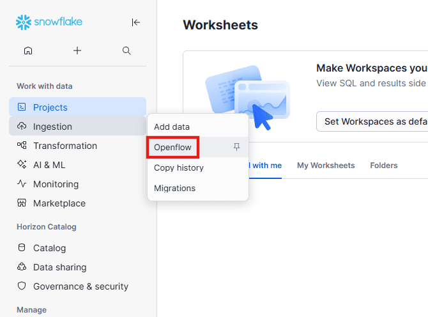This screenshot has width=428, height=317.
Task: Click the AI & ML sparkle icon
Action: tap(22, 164)
